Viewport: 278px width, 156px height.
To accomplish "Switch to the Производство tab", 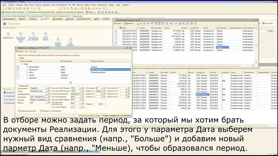I will 84,19.
